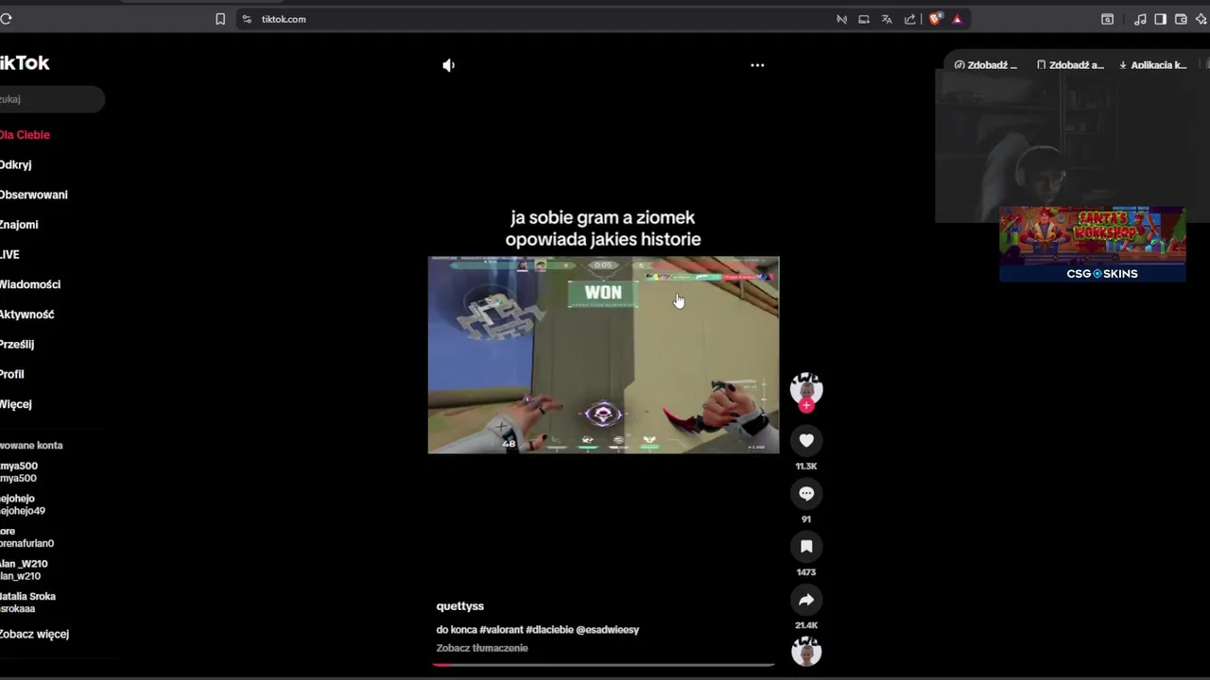Click the Aplikacja k... download button

click(1152, 65)
